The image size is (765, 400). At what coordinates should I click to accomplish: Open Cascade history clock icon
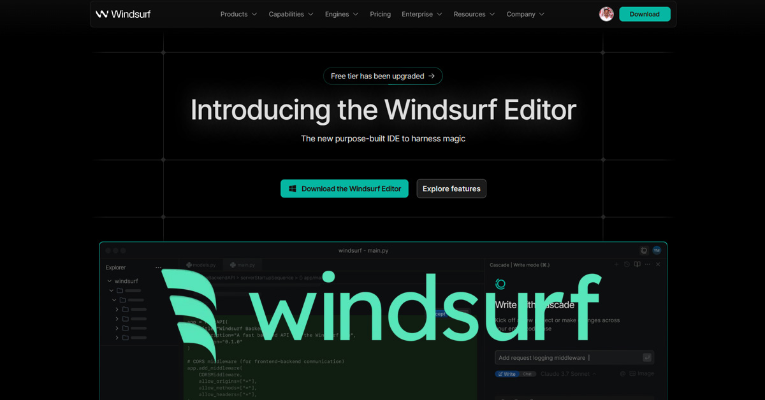tap(627, 264)
